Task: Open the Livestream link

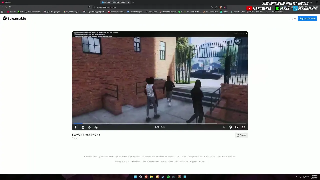Action: (222, 156)
